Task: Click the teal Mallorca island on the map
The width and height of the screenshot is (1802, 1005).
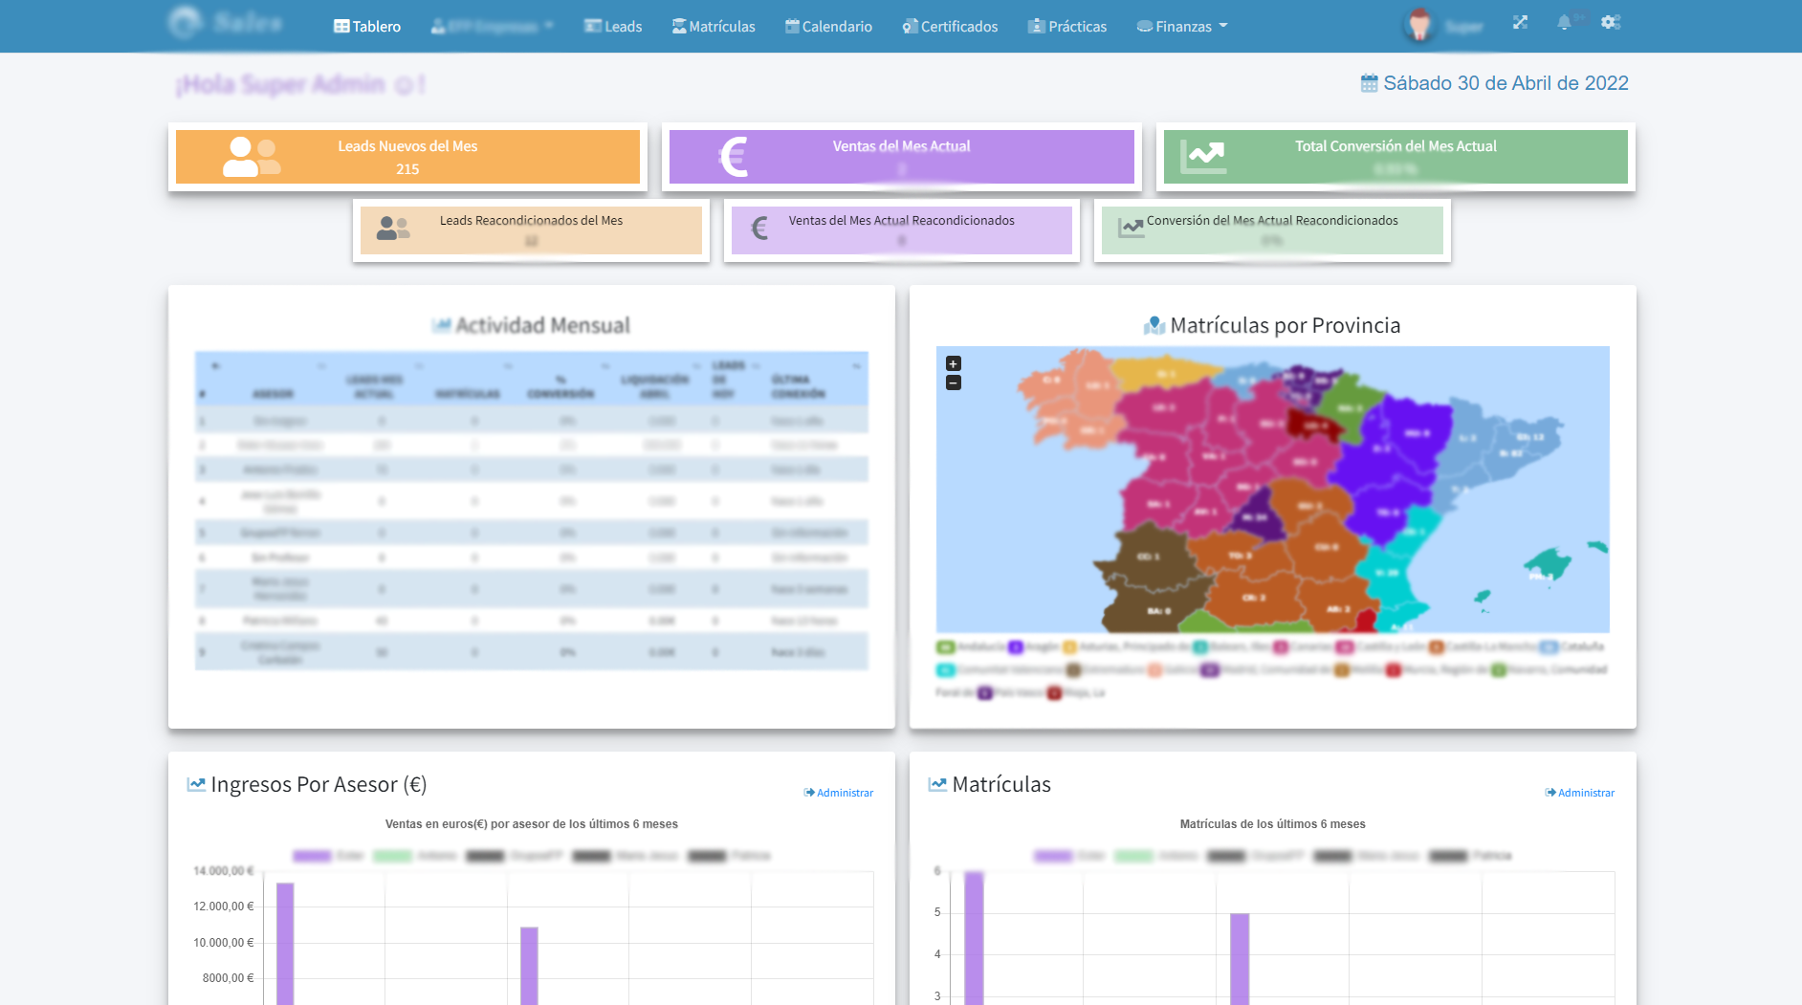Action: (1549, 564)
